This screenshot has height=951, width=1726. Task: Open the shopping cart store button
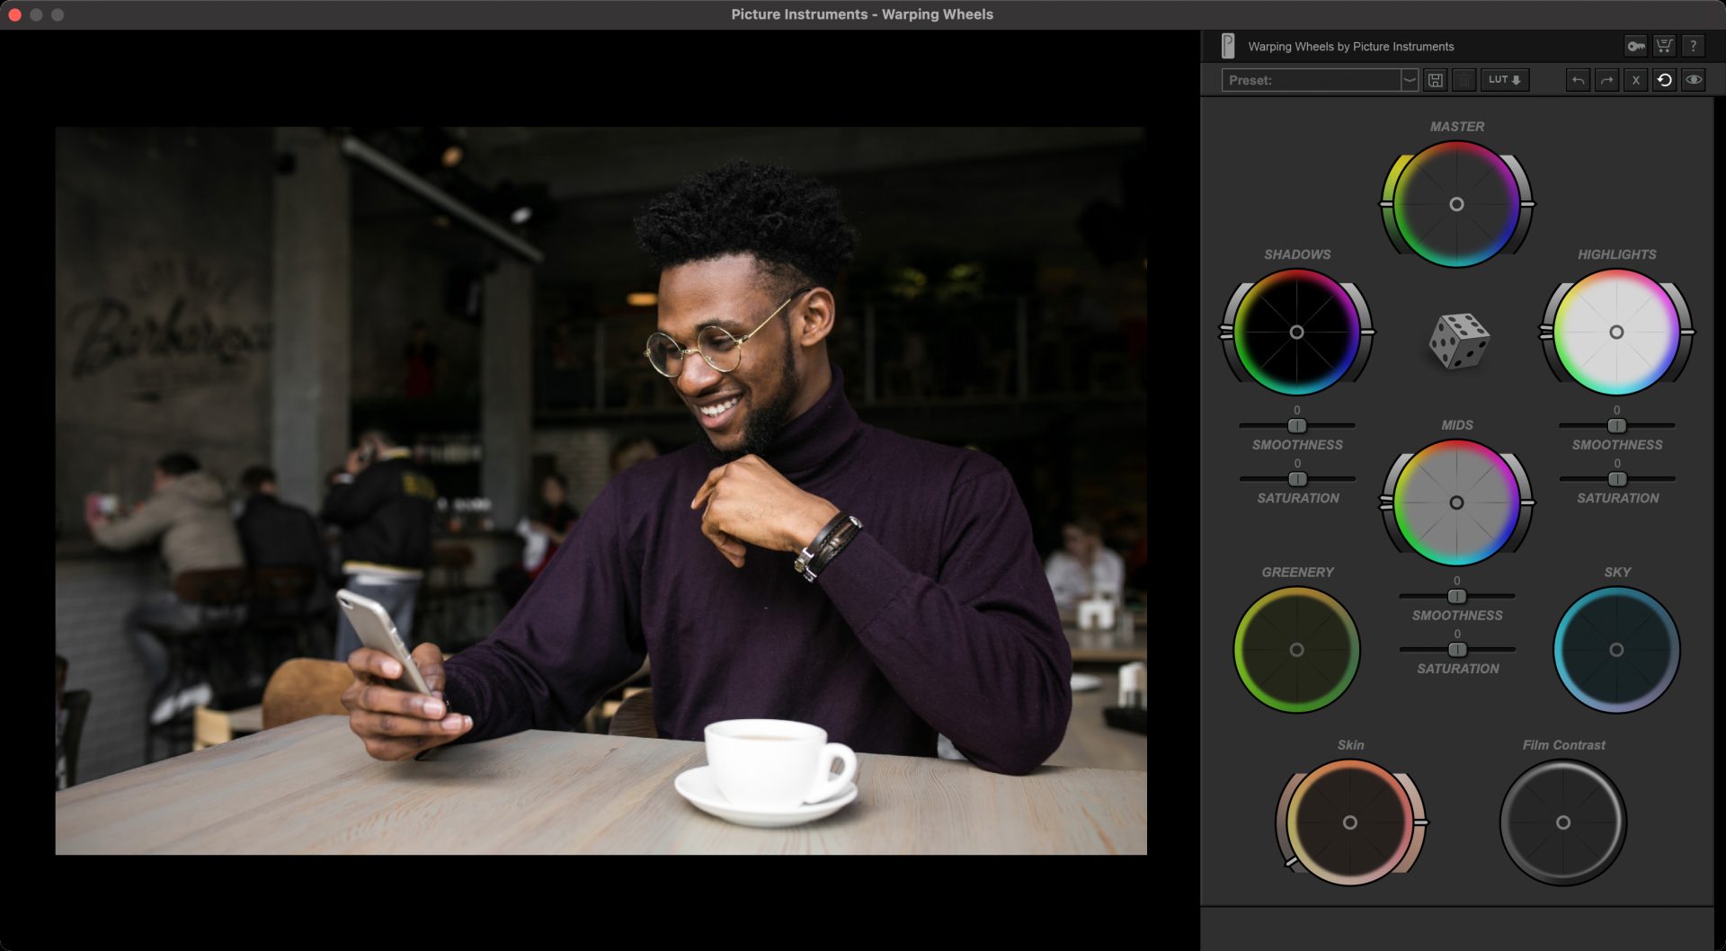[1664, 46]
